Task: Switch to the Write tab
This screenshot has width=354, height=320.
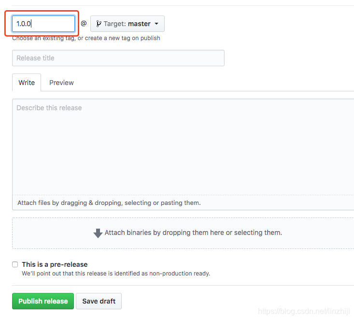Action: click(27, 83)
